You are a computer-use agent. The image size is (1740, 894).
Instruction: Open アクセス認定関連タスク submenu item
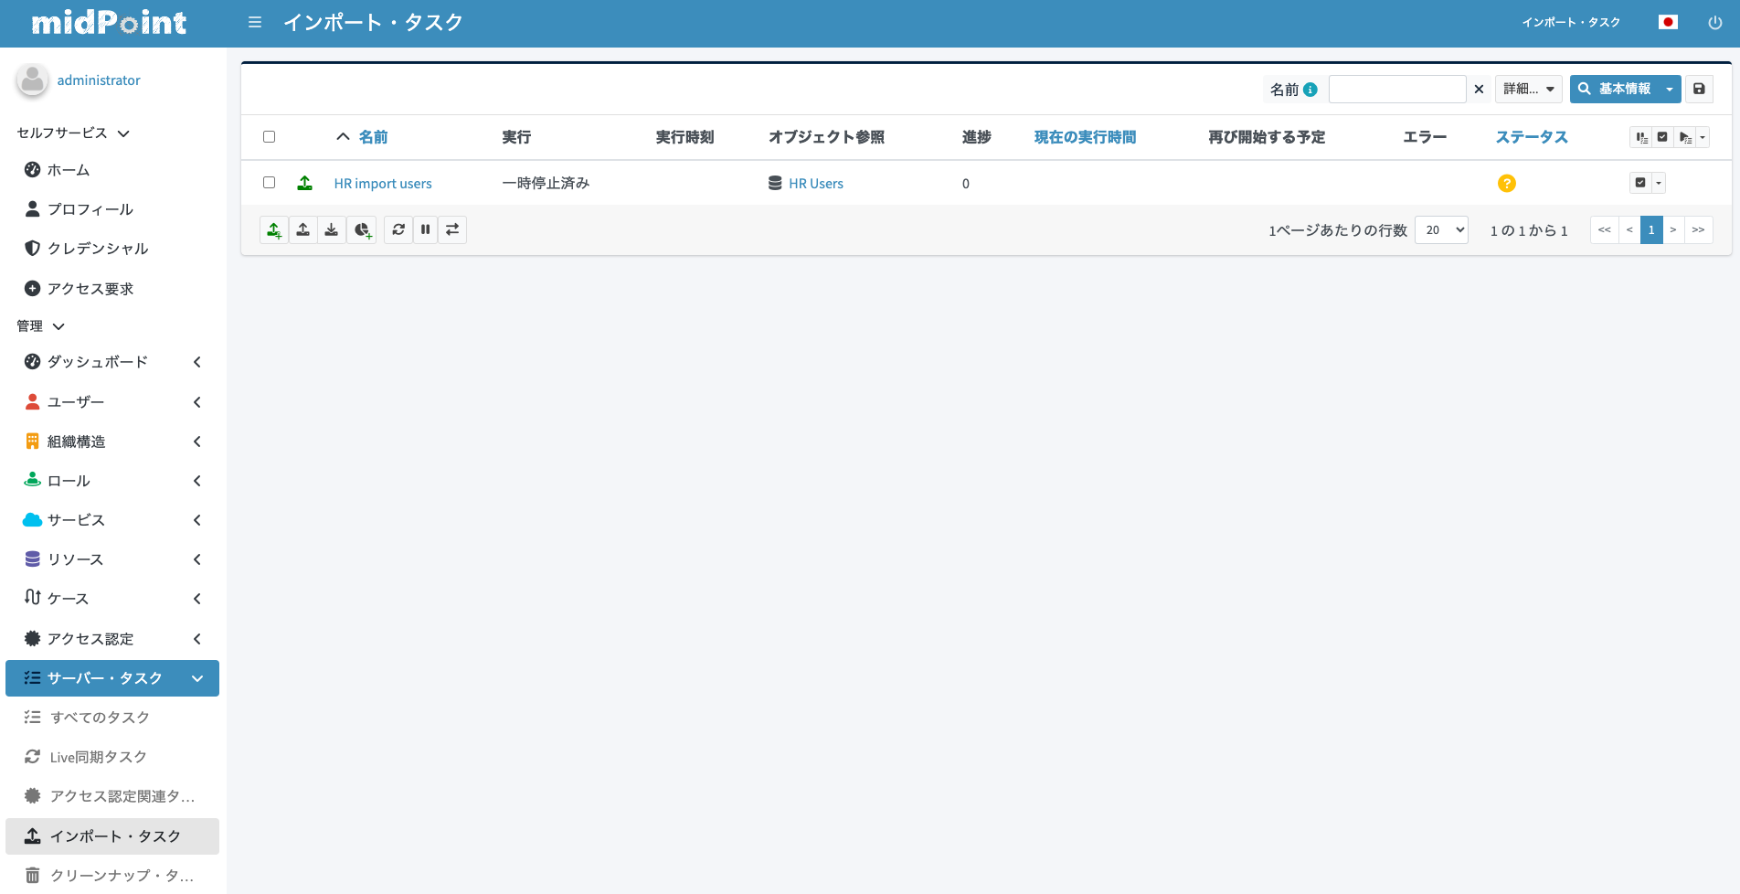coord(112,796)
